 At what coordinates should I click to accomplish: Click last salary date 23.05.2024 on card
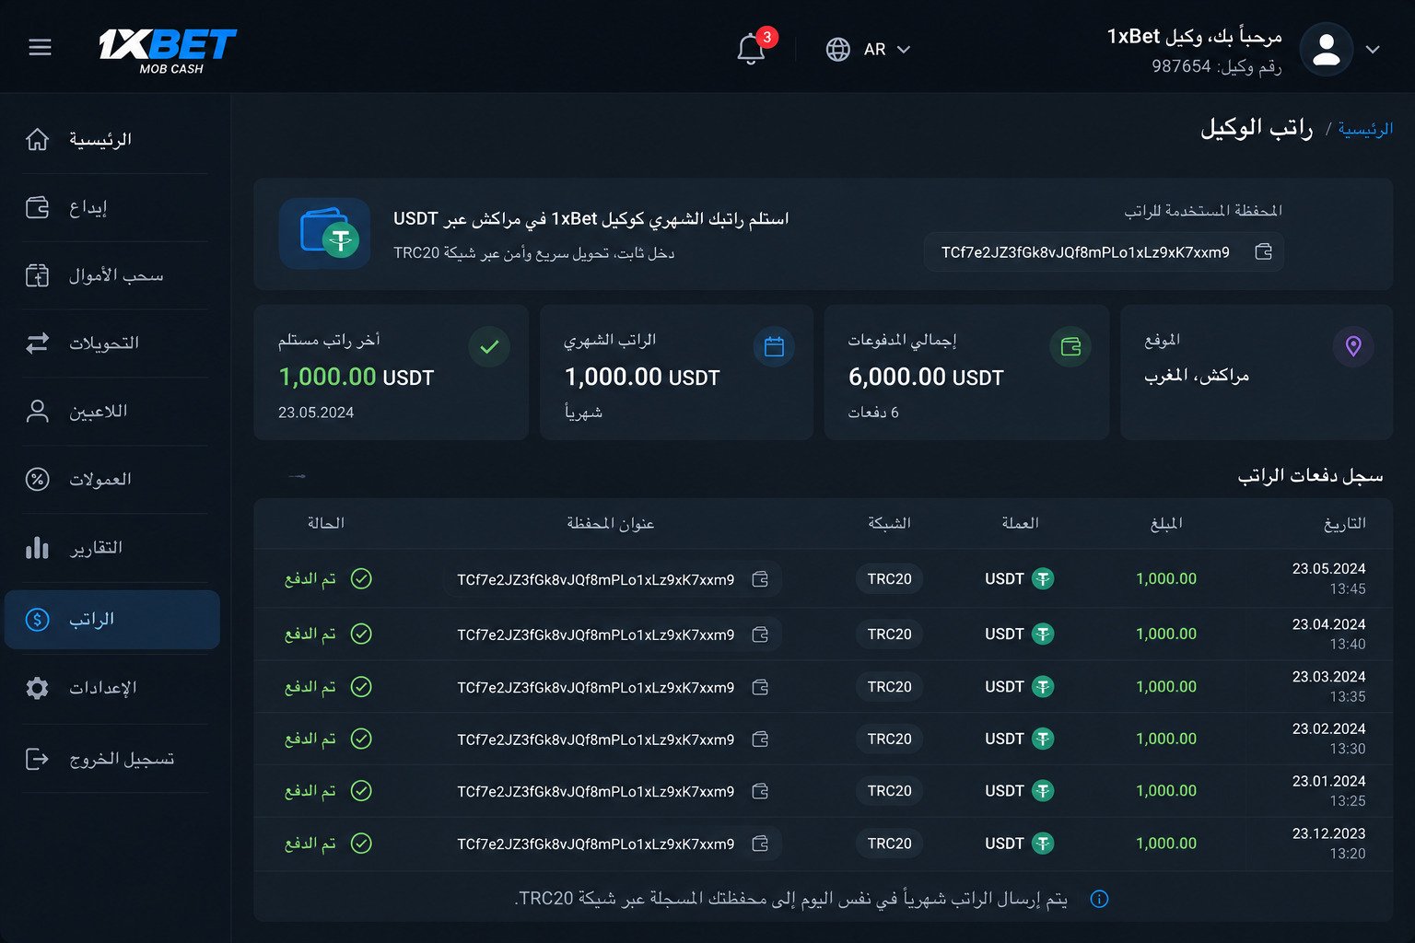tap(316, 413)
